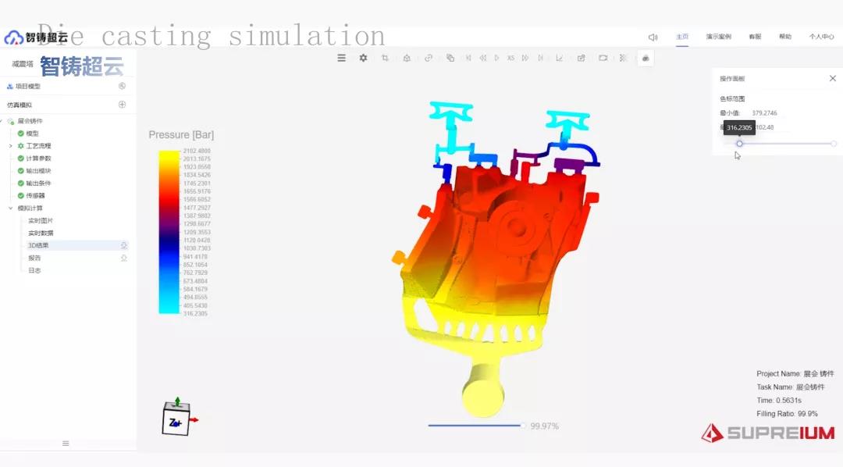Expand the 工艺流程 tree node
Viewport: 843px width, 467px height.
tap(10, 146)
